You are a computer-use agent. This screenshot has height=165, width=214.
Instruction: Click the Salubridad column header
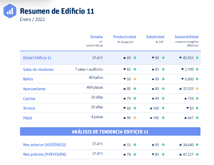pyautogui.click(x=155, y=37)
